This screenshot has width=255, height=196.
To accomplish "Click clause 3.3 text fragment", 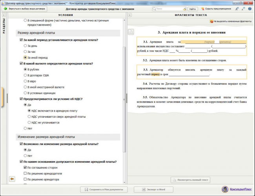I will [192, 72].
